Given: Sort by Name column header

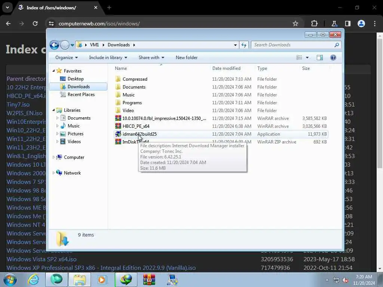Looking at the screenshot, I should 121,68.
